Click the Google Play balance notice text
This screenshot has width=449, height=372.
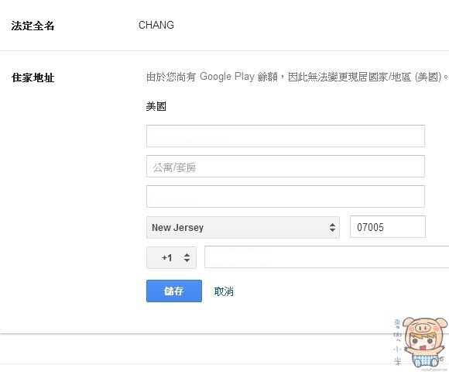point(297,77)
